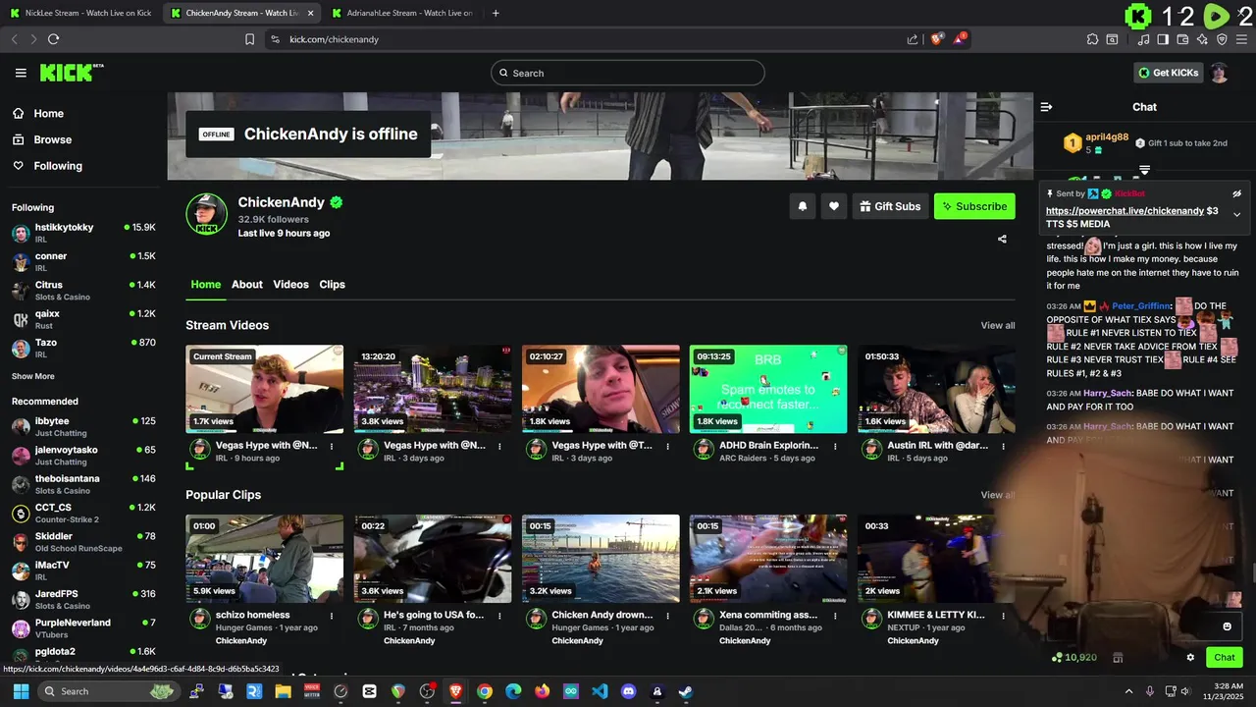This screenshot has width=1256, height=707.
Task: Click Show More under Following
Action: point(33,376)
